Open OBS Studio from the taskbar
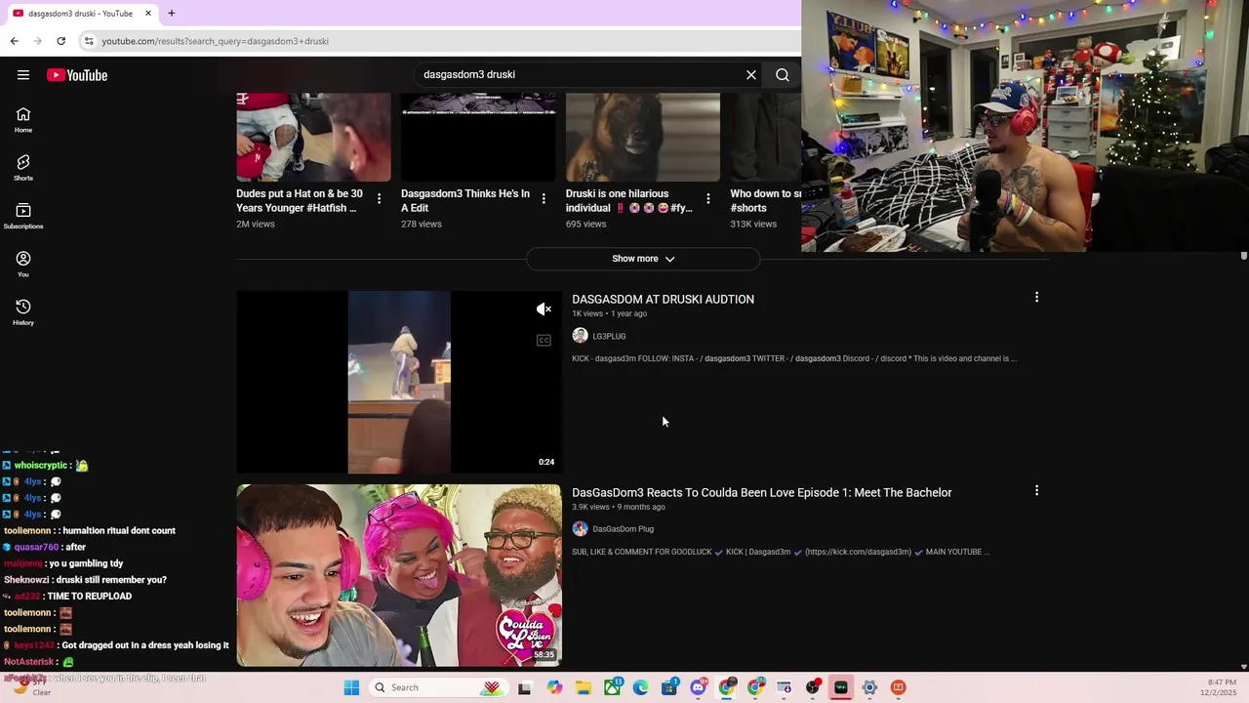 coord(813,687)
